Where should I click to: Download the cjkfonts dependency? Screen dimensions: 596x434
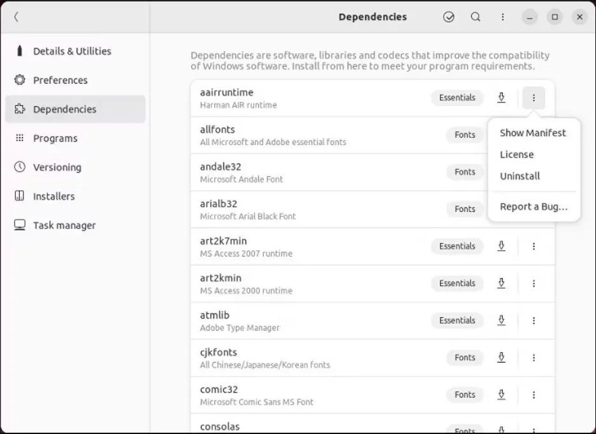pos(501,357)
